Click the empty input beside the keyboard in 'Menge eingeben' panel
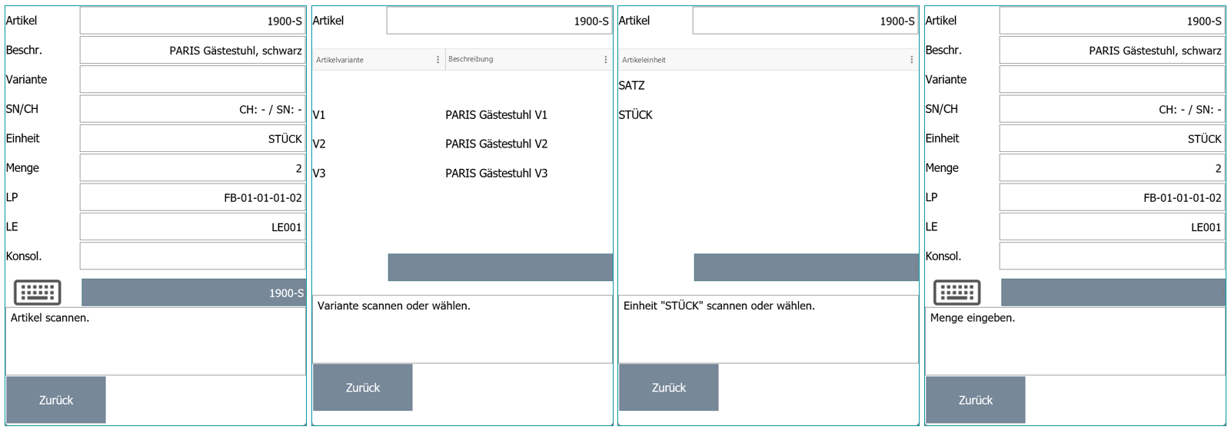Image resolution: width=1231 pixels, height=433 pixels. coord(1113,293)
